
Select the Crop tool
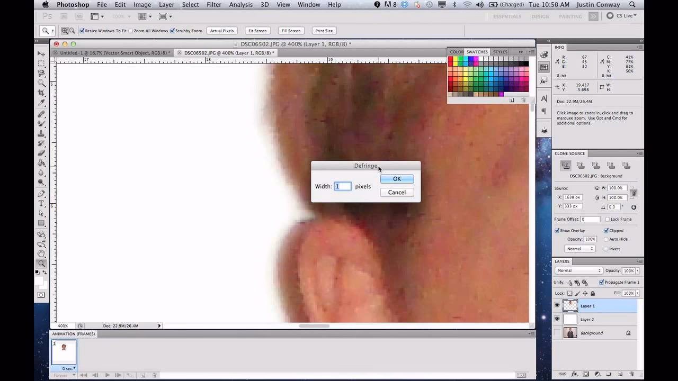click(41, 93)
